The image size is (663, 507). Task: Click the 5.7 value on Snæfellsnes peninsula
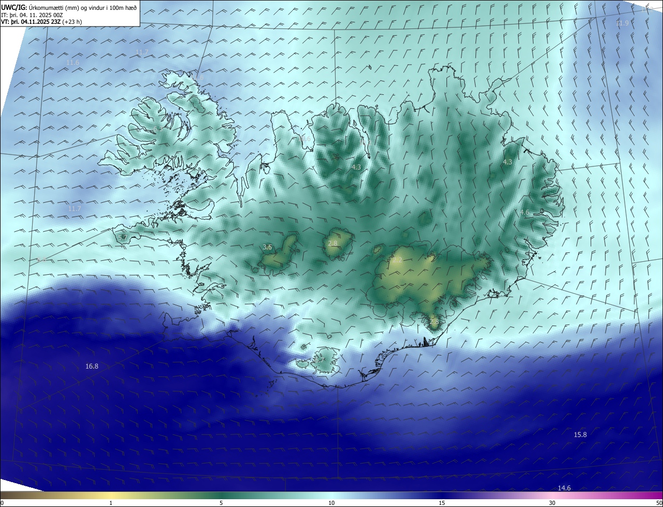(x=123, y=238)
